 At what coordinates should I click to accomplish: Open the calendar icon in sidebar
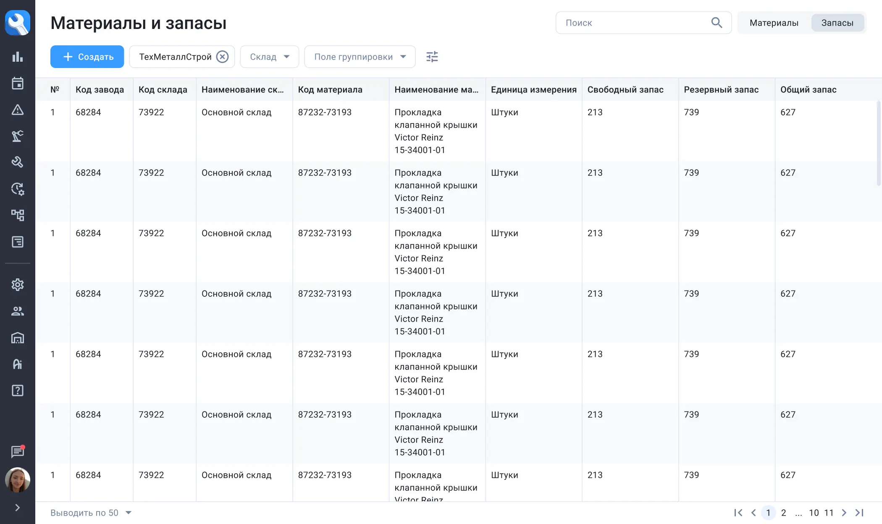point(17,83)
